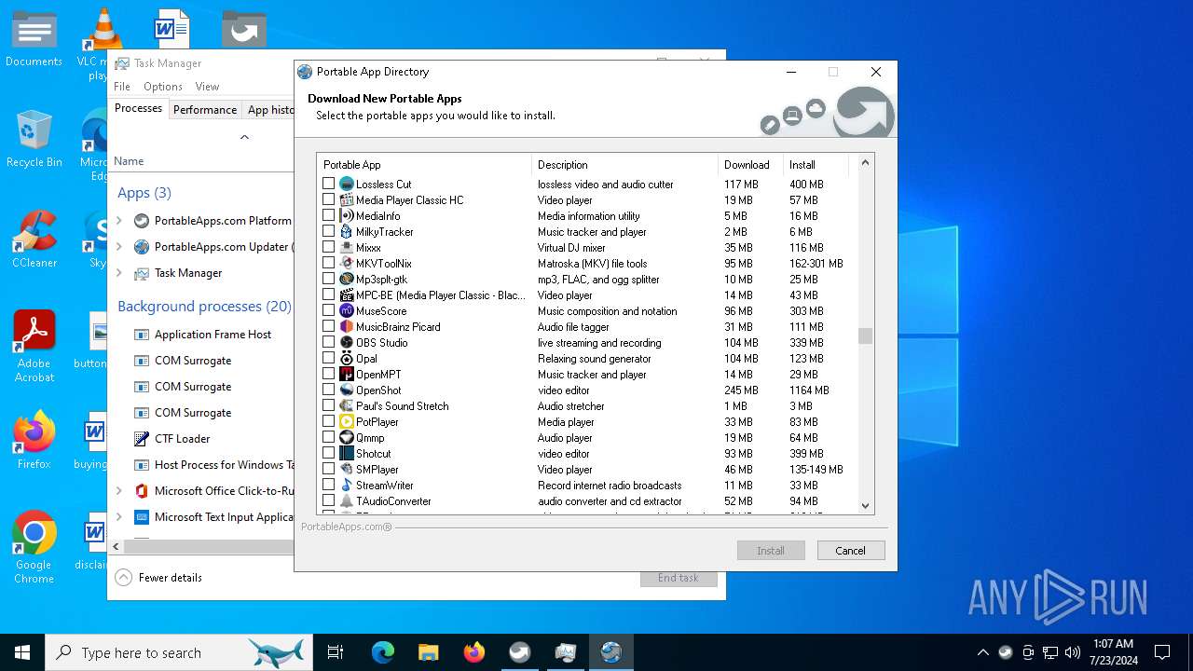Image resolution: width=1193 pixels, height=671 pixels.
Task: Click the Cancel button
Action: tap(850, 551)
